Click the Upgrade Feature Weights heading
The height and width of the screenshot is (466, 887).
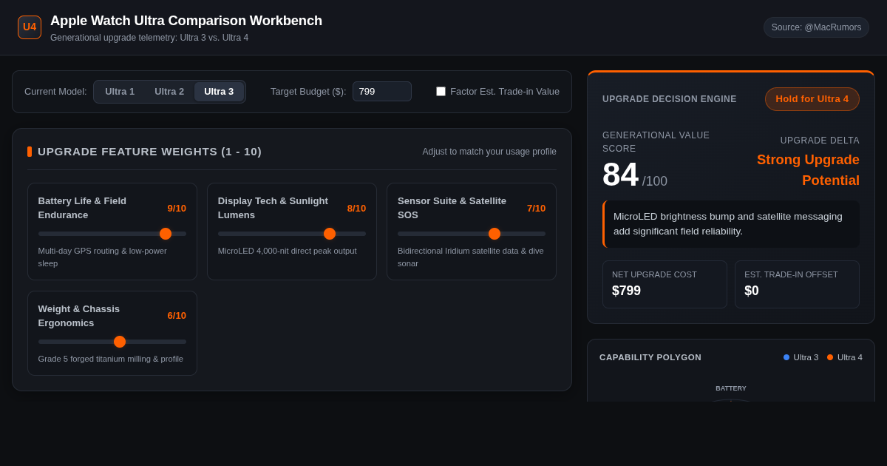tap(149, 152)
